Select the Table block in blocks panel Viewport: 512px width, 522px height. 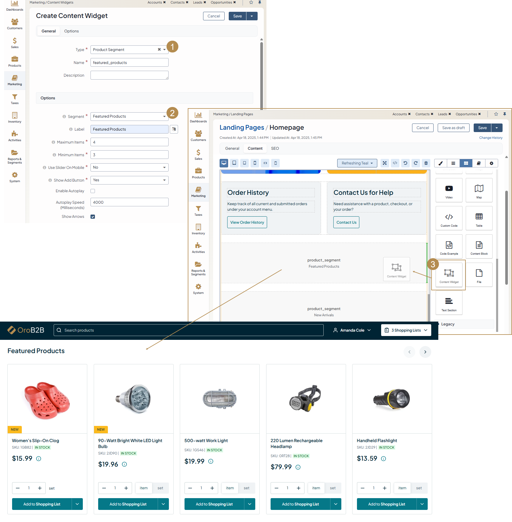(479, 218)
